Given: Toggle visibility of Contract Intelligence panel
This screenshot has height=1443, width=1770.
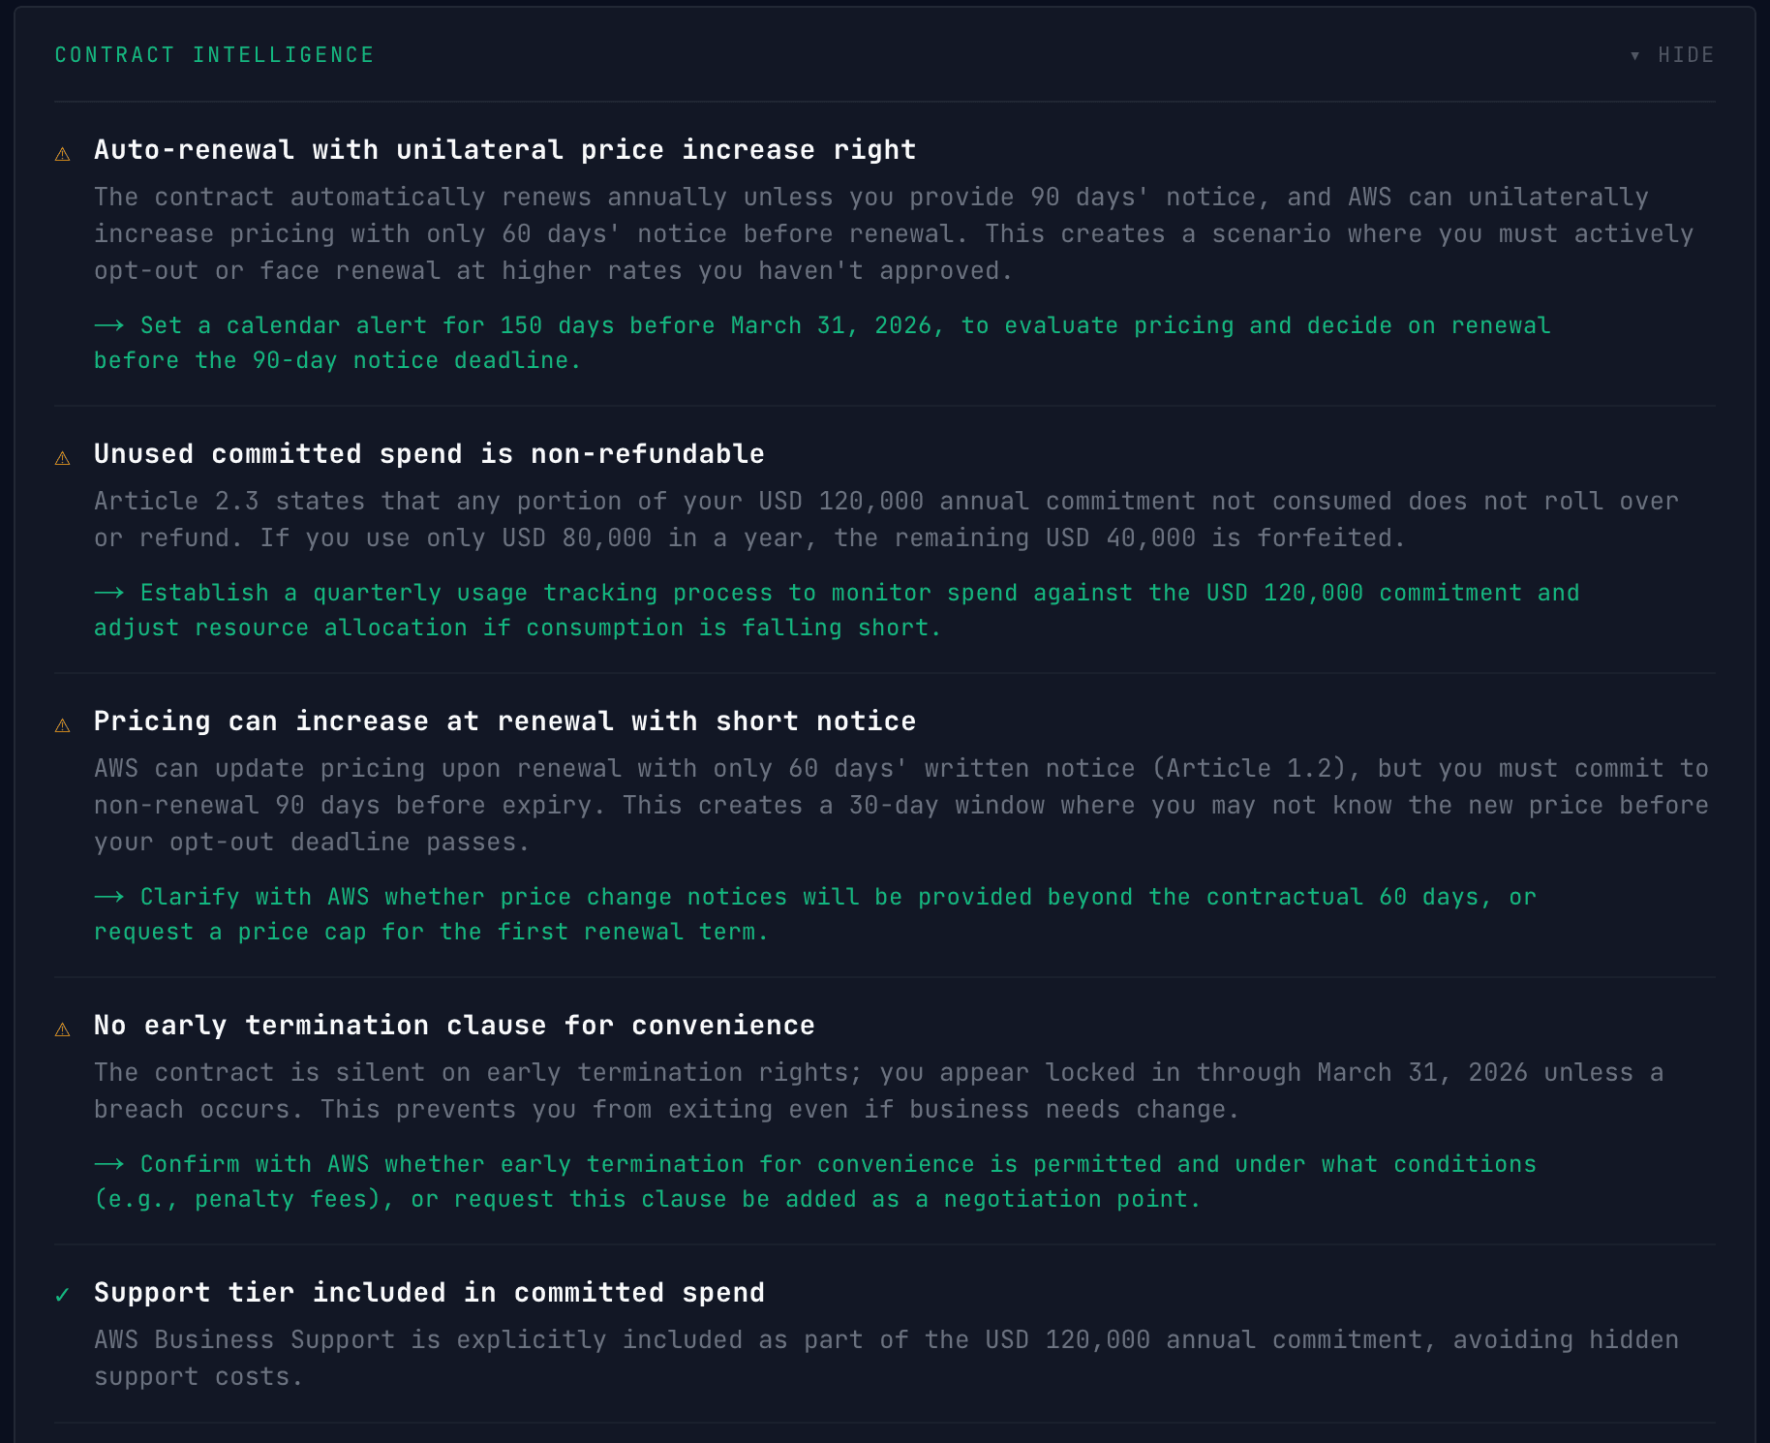Looking at the screenshot, I should (1670, 55).
